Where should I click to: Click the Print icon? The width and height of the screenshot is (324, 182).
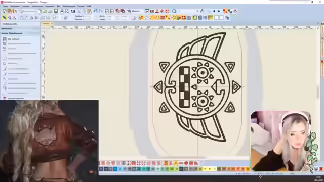click(62, 11)
